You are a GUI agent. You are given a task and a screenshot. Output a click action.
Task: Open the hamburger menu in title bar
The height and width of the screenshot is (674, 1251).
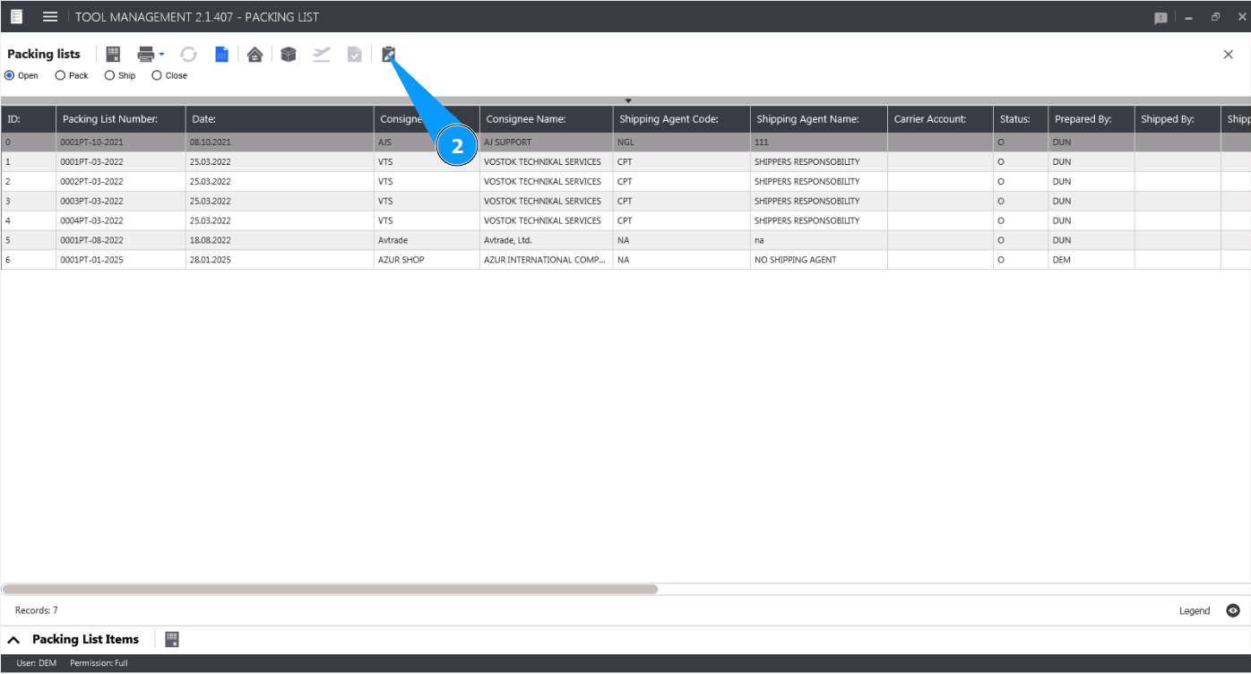pyautogui.click(x=50, y=17)
